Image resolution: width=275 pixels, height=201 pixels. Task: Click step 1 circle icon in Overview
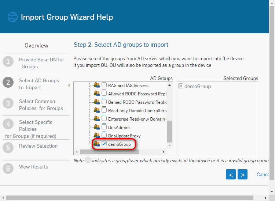[8, 61]
